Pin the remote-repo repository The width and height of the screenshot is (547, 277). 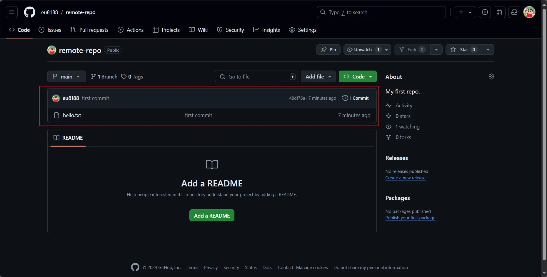click(x=328, y=50)
